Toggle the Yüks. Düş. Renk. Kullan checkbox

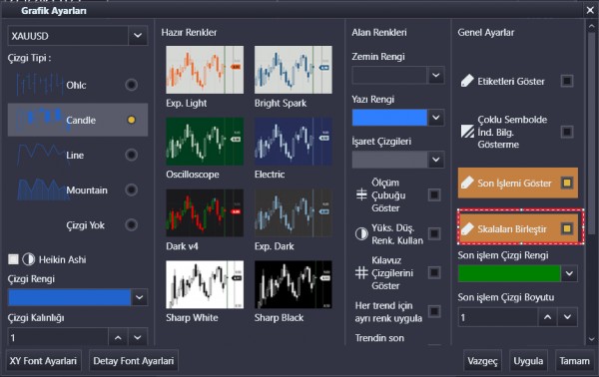click(434, 233)
